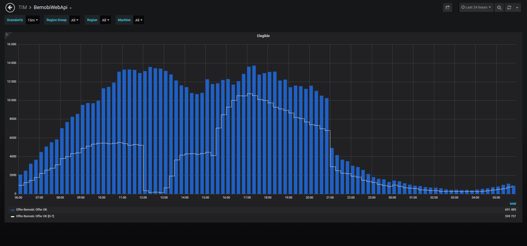
Task: Open the Granularity 15m dropdown
Action: tap(33, 20)
